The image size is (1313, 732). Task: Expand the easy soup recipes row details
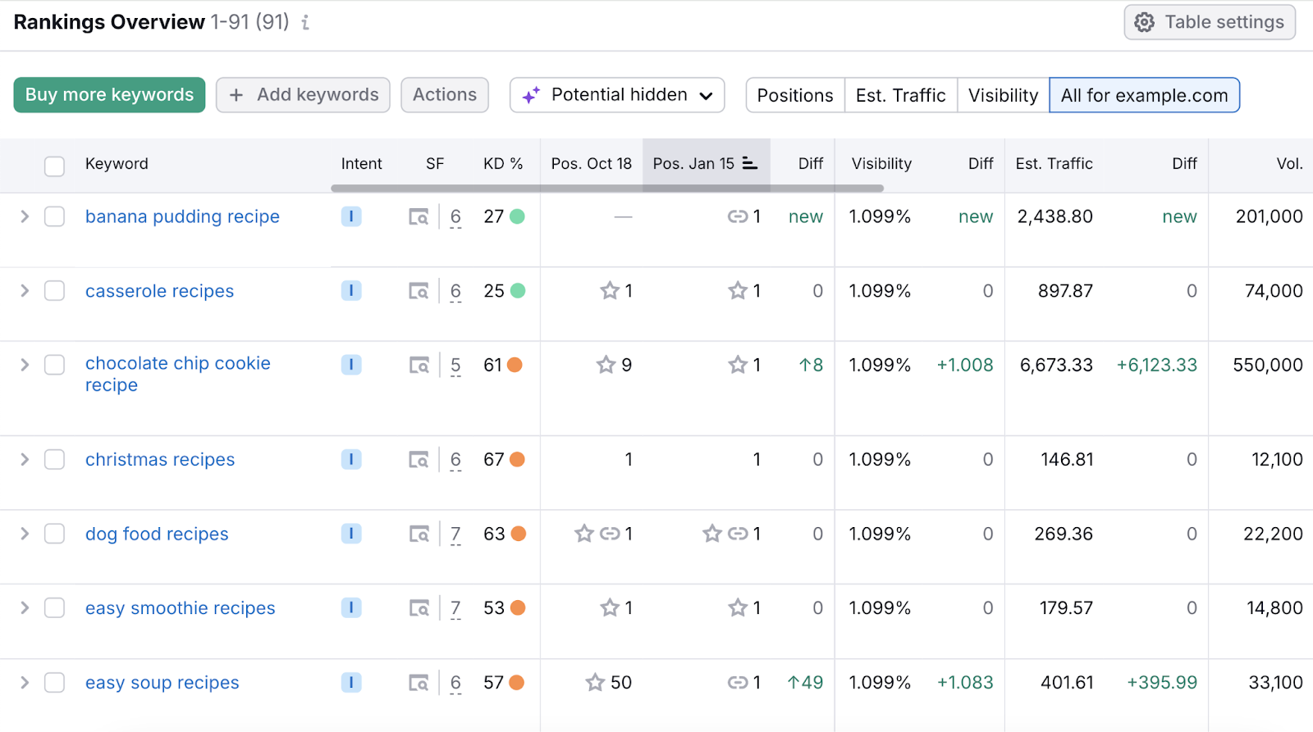point(25,683)
